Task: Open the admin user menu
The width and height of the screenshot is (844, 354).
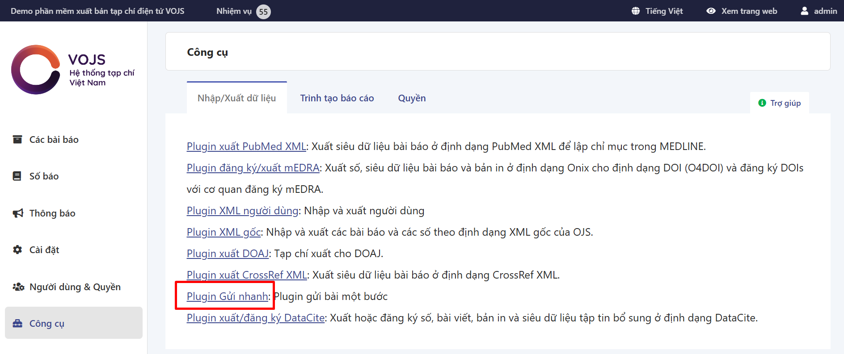Action: click(819, 11)
